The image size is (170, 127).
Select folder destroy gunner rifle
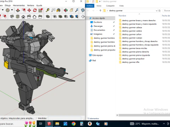130,62
